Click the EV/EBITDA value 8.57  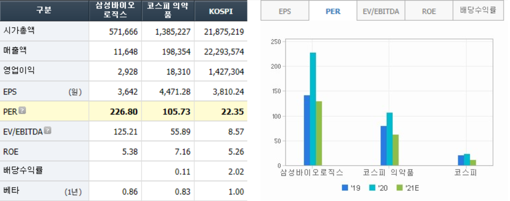click(237, 132)
